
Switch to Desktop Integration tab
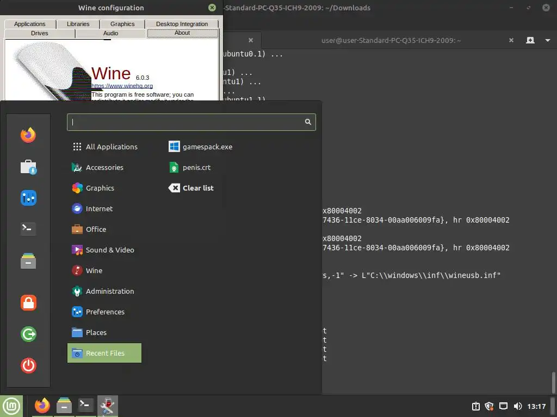(x=182, y=24)
